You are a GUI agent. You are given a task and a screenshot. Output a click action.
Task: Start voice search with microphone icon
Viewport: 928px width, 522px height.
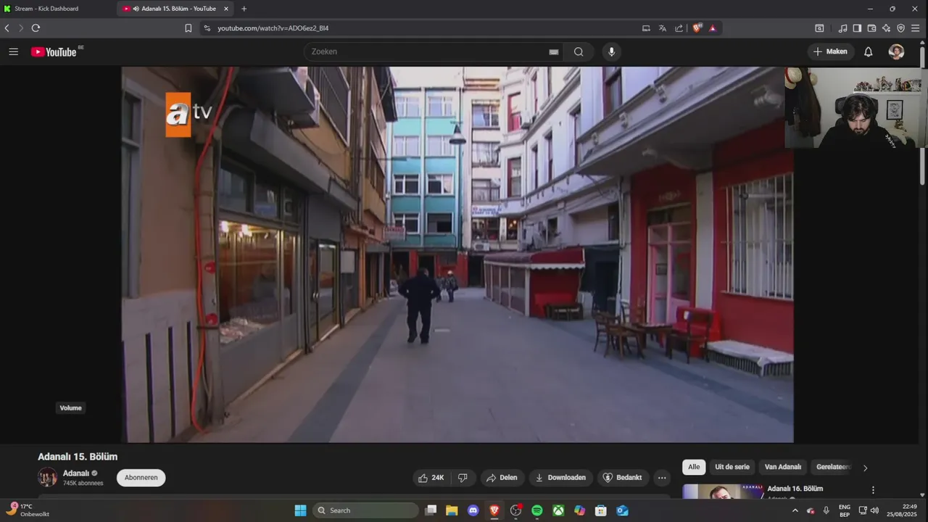[x=611, y=51]
